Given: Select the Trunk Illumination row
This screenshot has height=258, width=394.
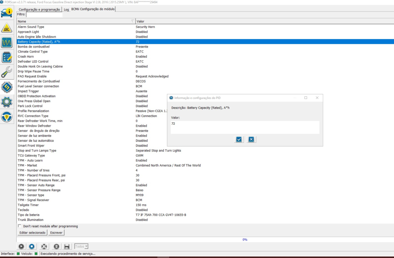Looking at the screenshot, I should pyautogui.click(x=205, y=220).
